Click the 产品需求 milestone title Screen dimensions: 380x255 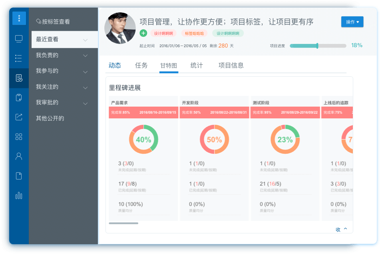(x=119, y=103)
